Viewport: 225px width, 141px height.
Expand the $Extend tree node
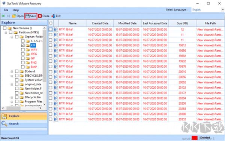tap(12, 71)
